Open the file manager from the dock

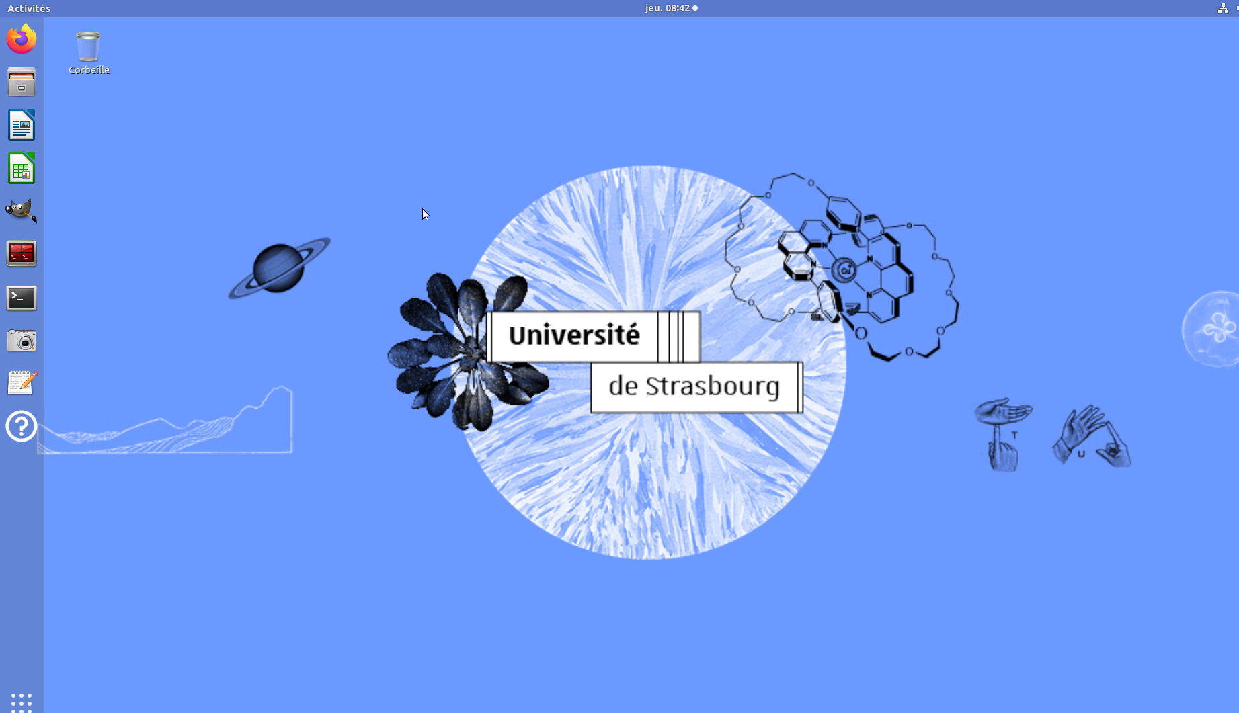click(x=22, y=83)
